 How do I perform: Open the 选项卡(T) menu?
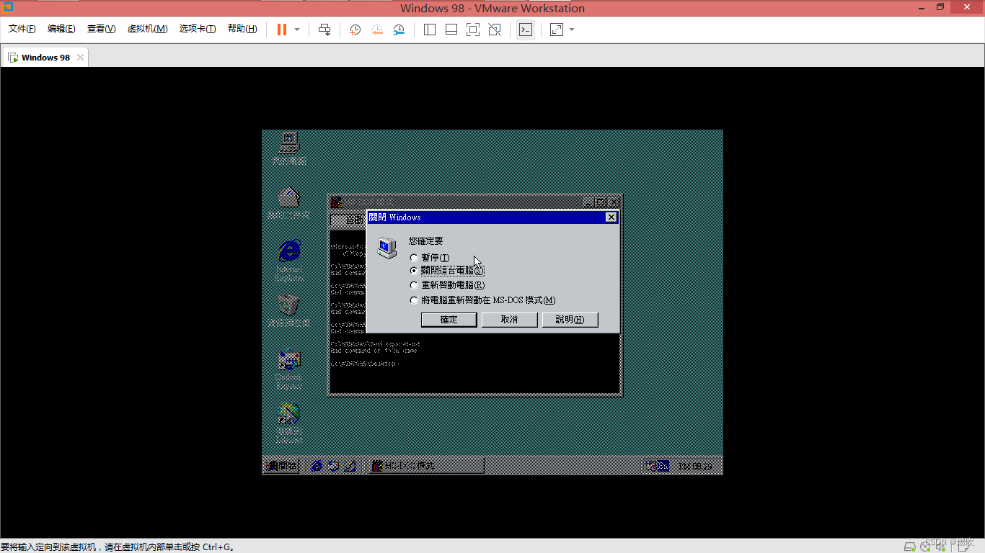click(198, 29)
